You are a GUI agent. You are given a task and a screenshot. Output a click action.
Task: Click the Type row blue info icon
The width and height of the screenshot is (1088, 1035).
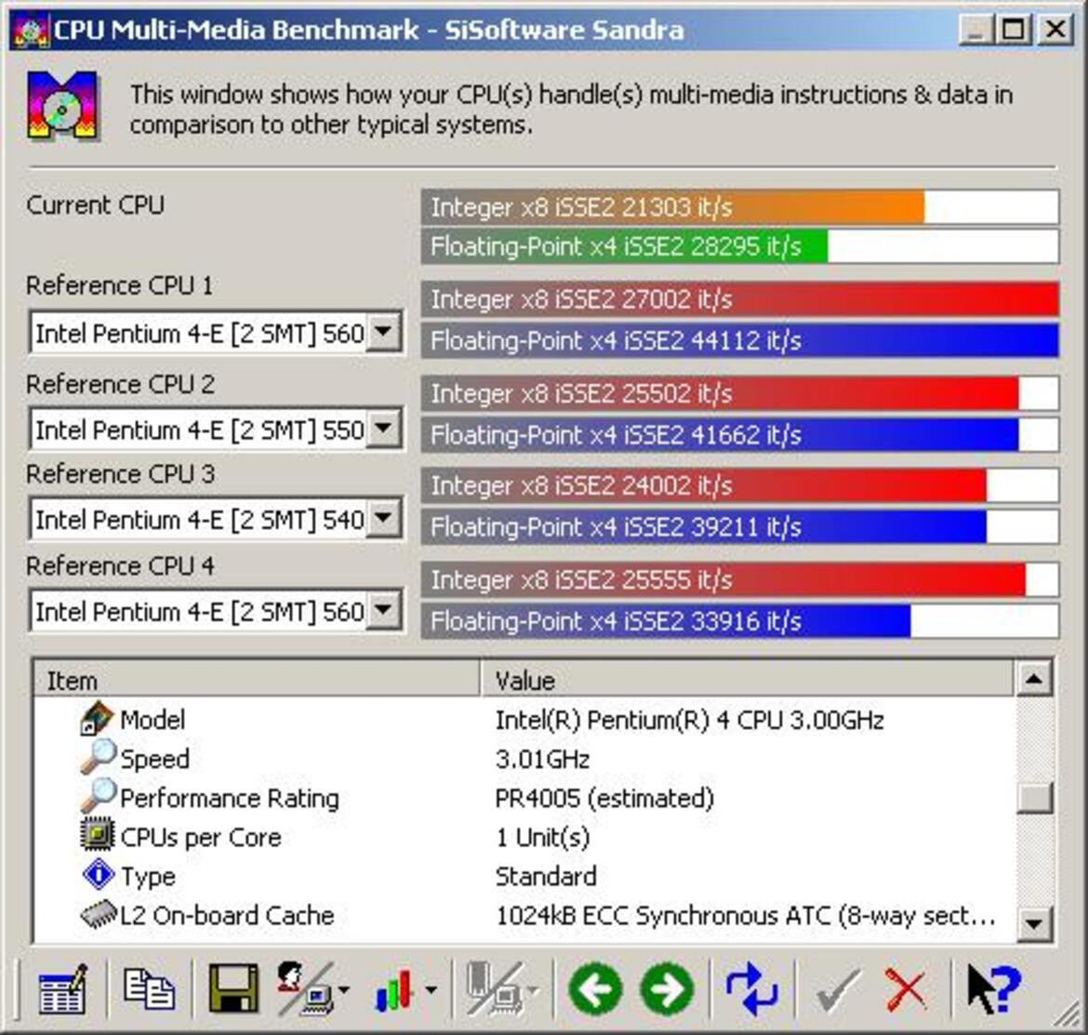point(98,875)
